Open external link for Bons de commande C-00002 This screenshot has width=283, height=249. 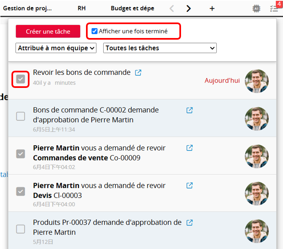tap(190, 110)
